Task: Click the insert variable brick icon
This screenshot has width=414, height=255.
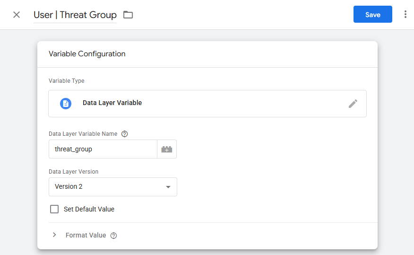Action: 167,149
